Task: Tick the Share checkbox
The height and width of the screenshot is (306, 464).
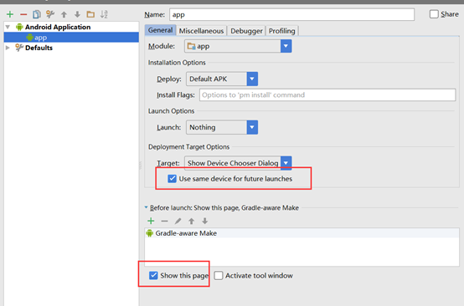Action: 434,14
